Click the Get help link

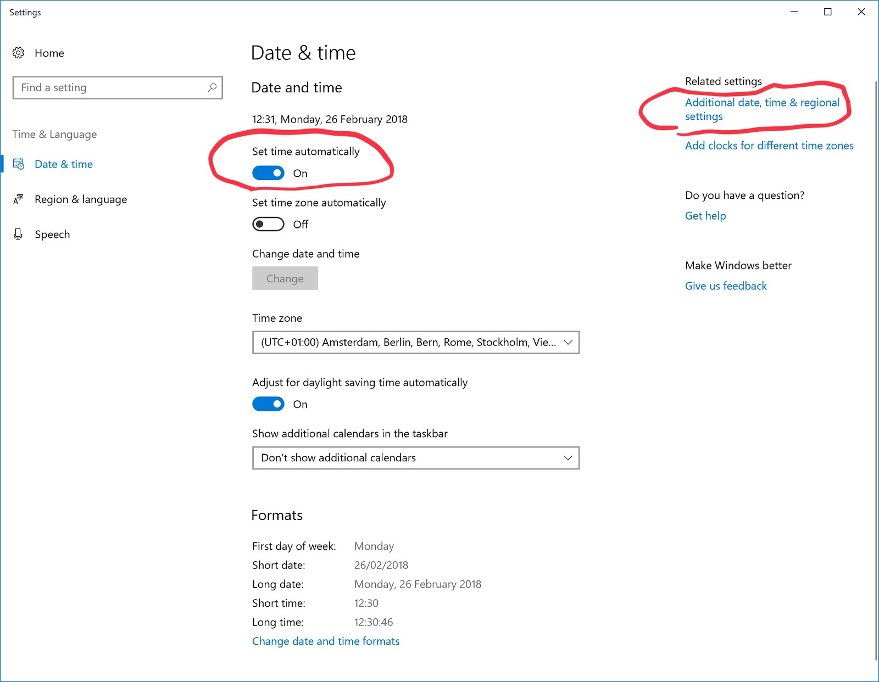[705, 216]
